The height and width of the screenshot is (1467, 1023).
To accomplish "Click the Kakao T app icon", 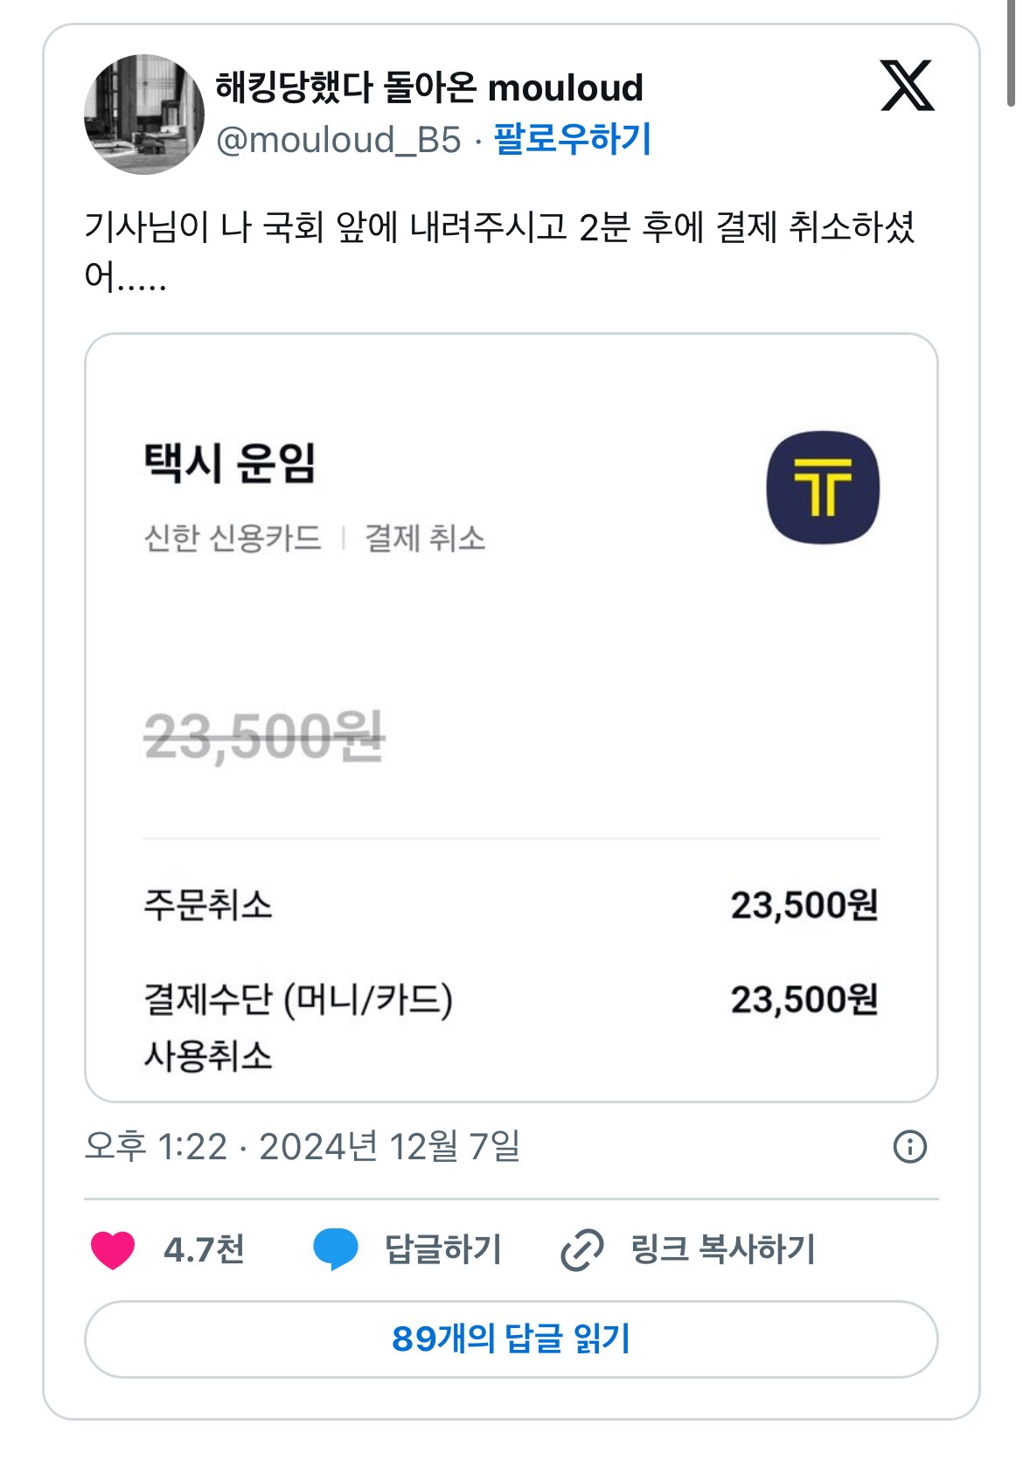I will click(x=823, y=487).
